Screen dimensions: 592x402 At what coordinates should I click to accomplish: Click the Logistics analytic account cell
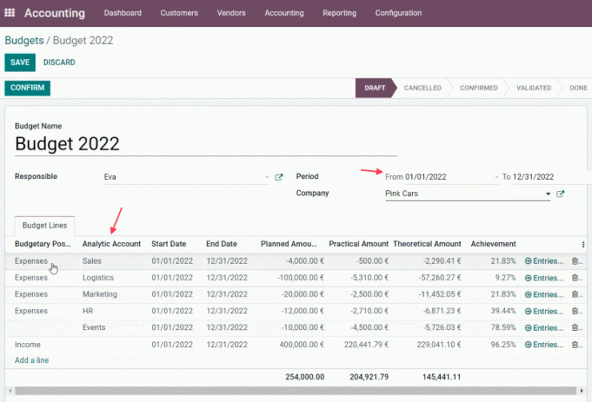click(98, 277)
